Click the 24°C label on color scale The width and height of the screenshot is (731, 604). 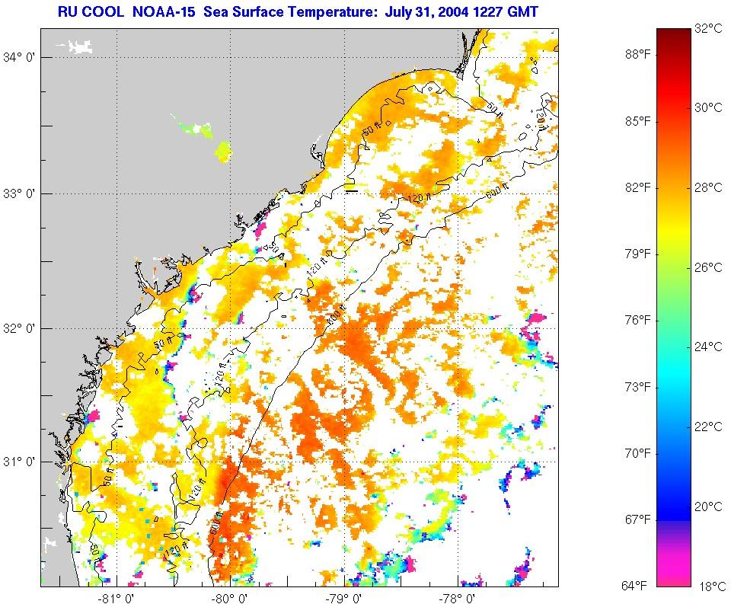708,347
